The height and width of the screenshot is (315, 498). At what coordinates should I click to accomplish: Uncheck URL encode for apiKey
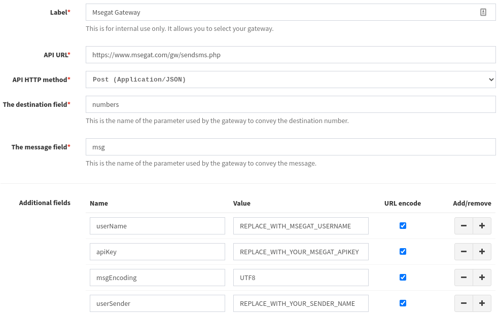point(403,252)
